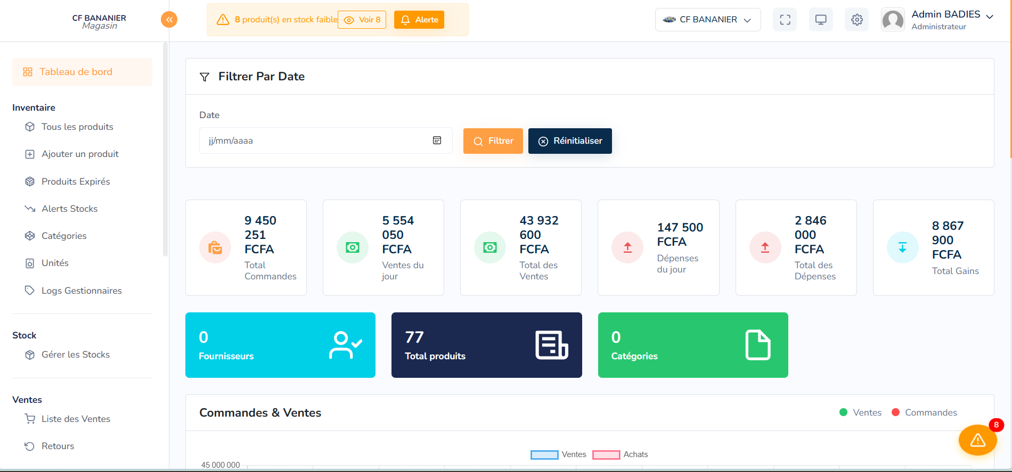Expand the Admin BADIES user menu chevron

(990, 16)
